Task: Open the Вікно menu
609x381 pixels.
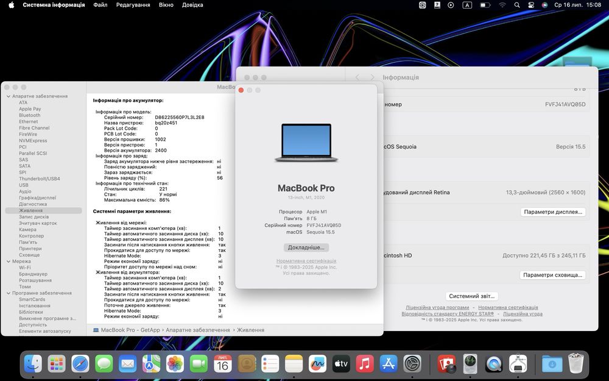Action: 166,5
